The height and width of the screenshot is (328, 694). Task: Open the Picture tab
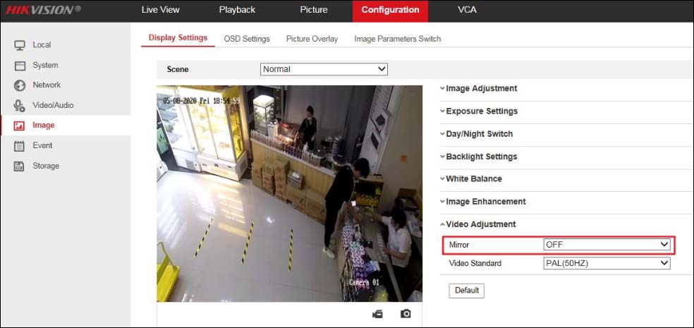(x=314, y=10)
